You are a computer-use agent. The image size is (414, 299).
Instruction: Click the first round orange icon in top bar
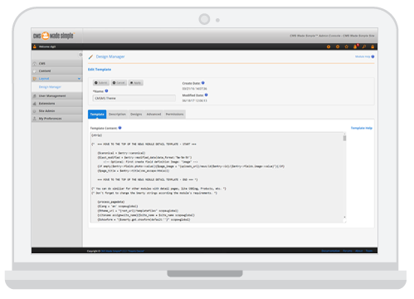click(x=329, y=47)
